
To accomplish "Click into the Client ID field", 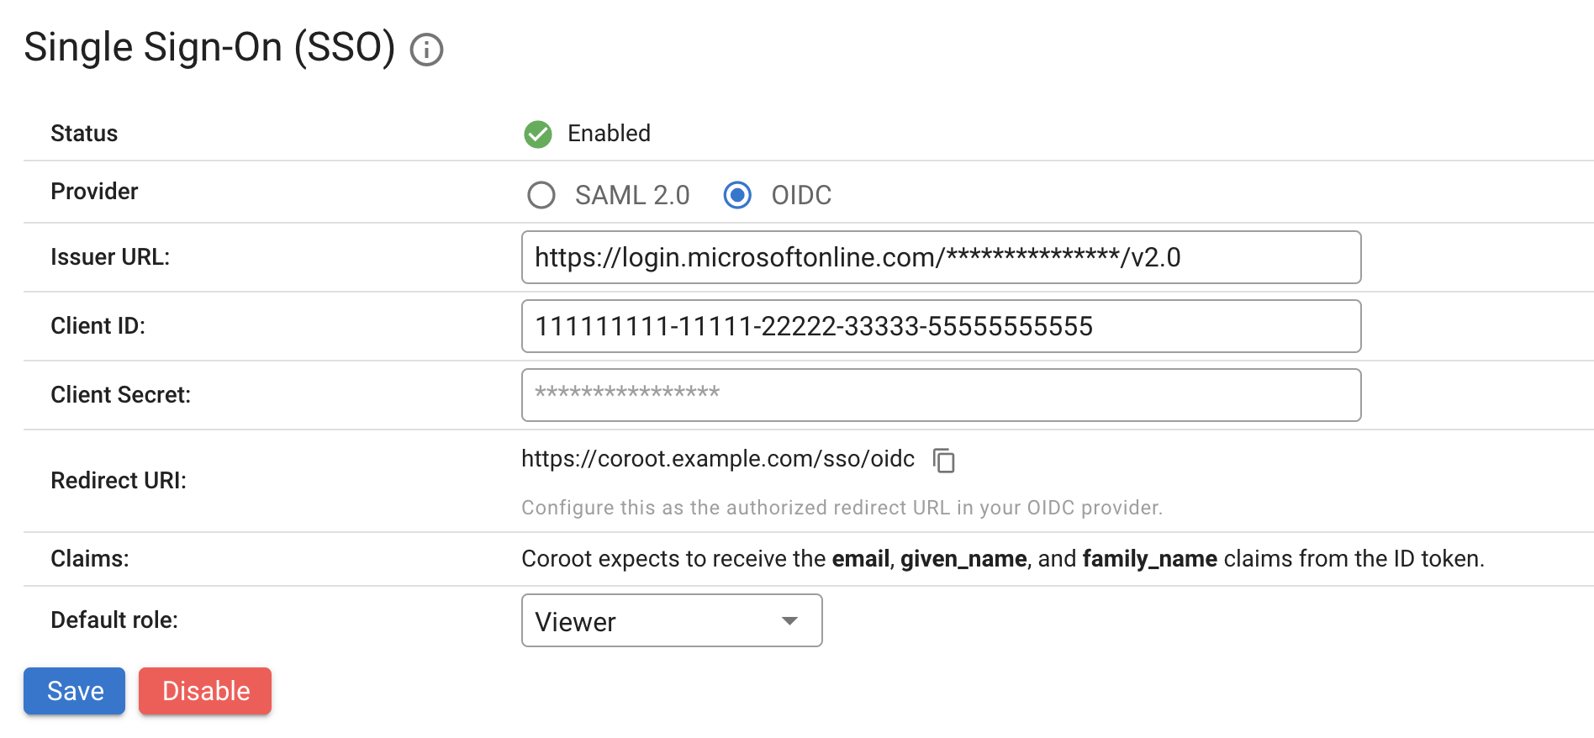I will pos(941,326).
